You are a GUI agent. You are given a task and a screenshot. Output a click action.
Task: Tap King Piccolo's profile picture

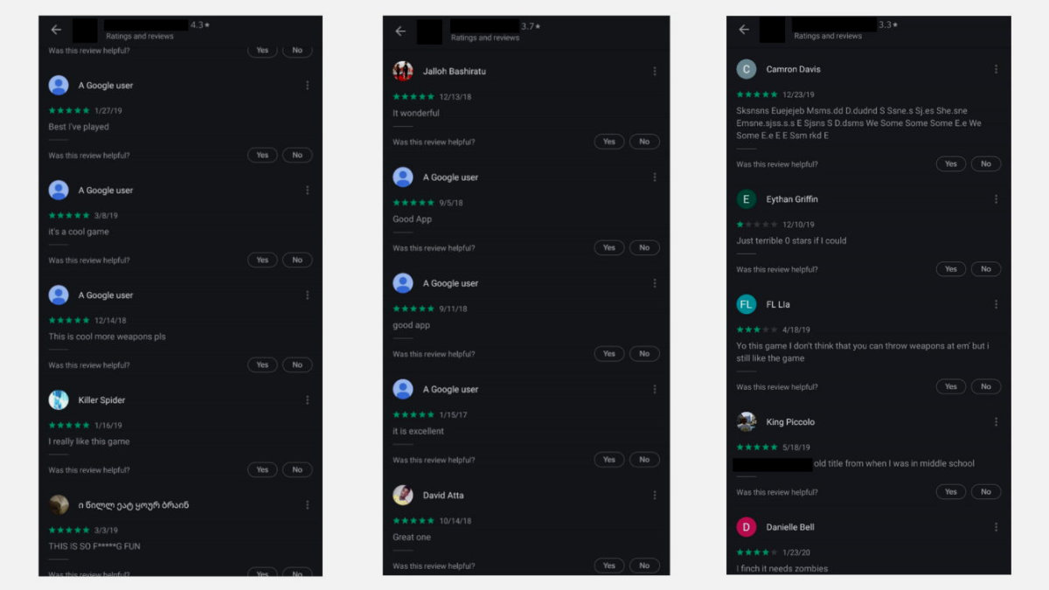coord(747,422)
